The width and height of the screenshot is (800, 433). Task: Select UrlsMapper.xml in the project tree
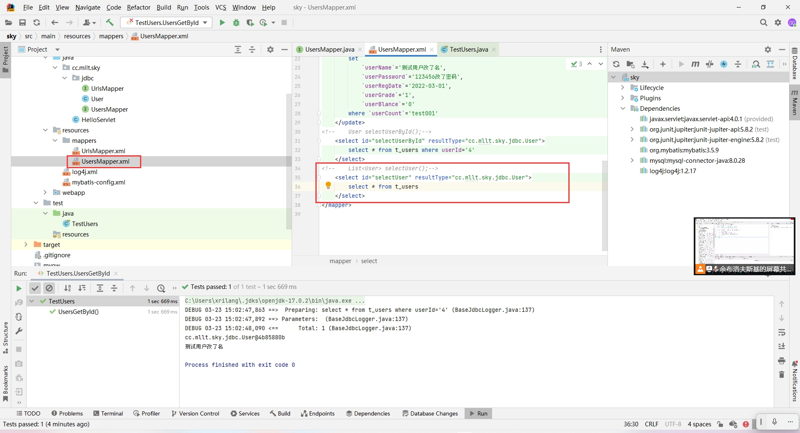tap(103, 151)
